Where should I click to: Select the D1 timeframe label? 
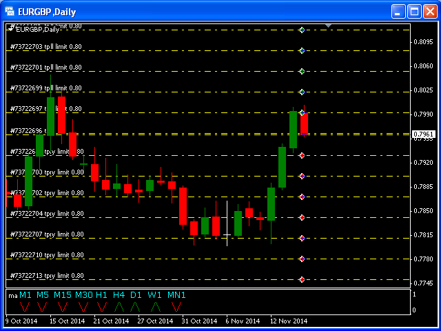click(136, 295)
